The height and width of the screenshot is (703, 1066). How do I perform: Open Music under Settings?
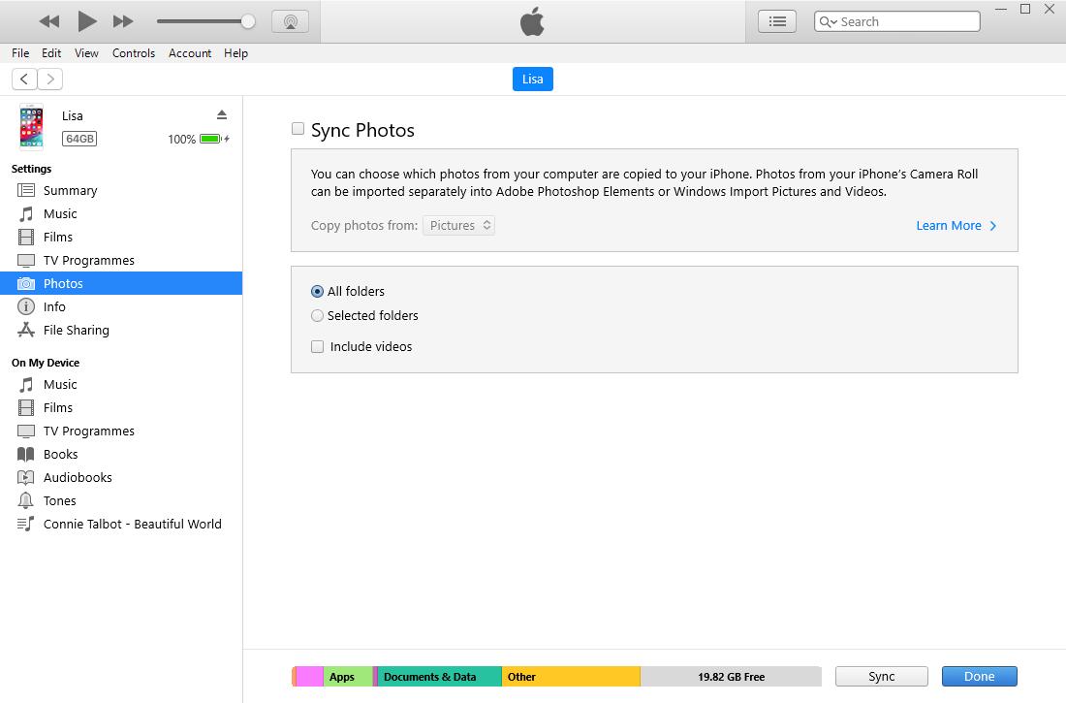pyautogui.click(x=121, y=213)
